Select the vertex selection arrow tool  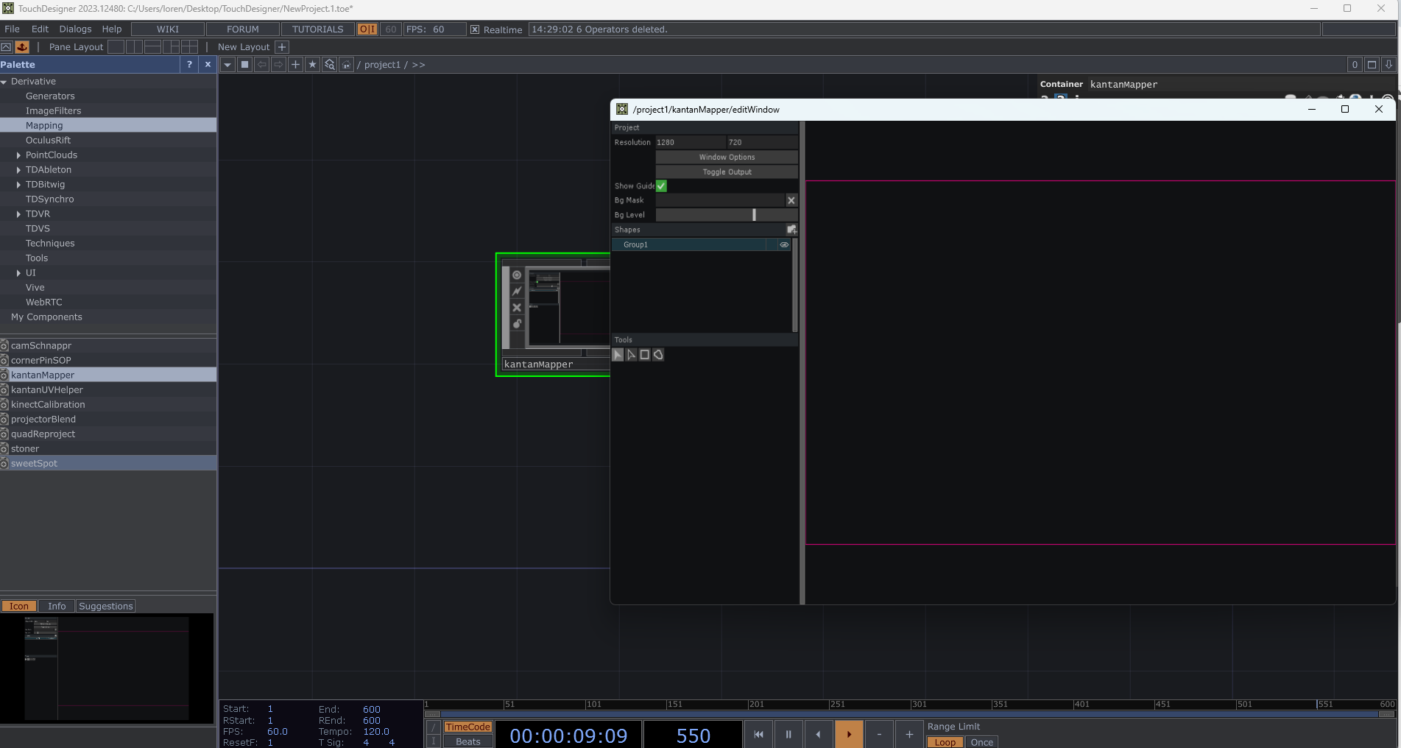631,355
